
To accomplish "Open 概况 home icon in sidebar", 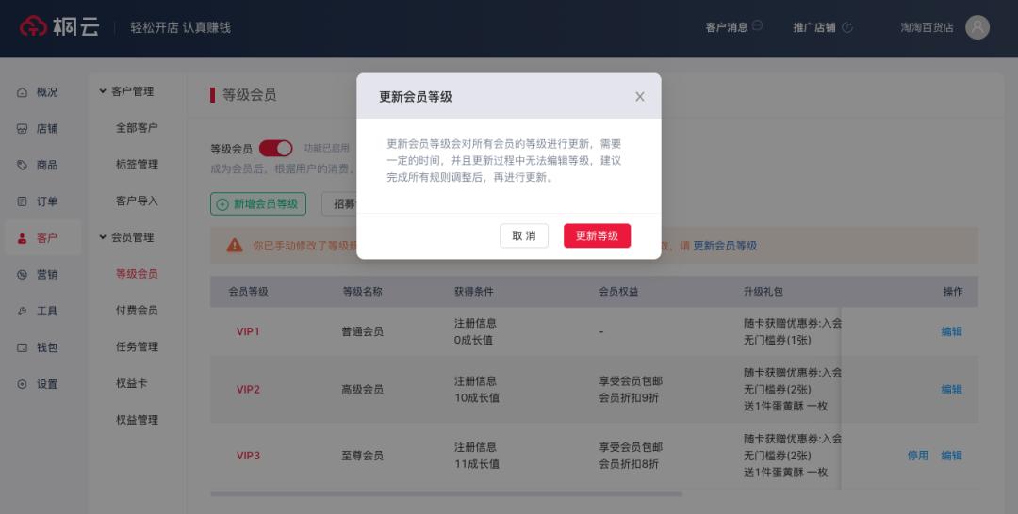I will click(x=22, y=92).
